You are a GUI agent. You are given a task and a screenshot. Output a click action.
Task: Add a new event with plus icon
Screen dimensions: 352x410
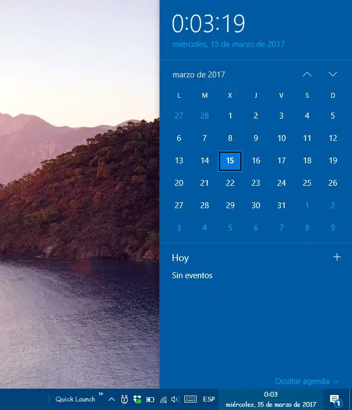[x=337, y=257]
